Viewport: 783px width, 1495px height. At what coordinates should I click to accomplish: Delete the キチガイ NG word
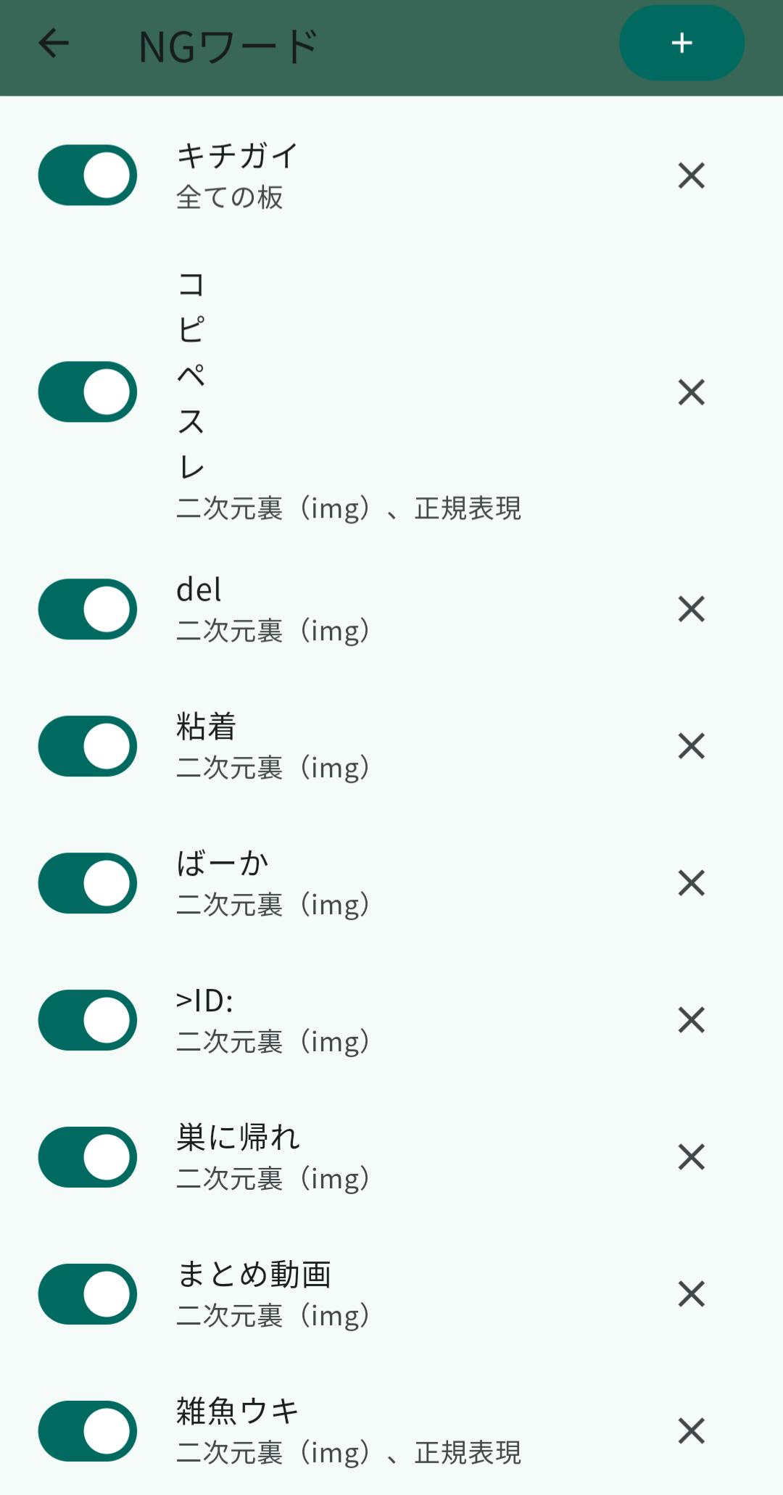tap(691, 175)
